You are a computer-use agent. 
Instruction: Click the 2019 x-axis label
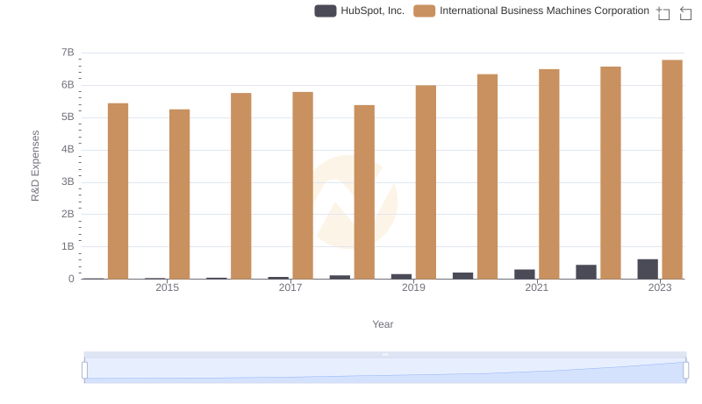pos(413,287)
